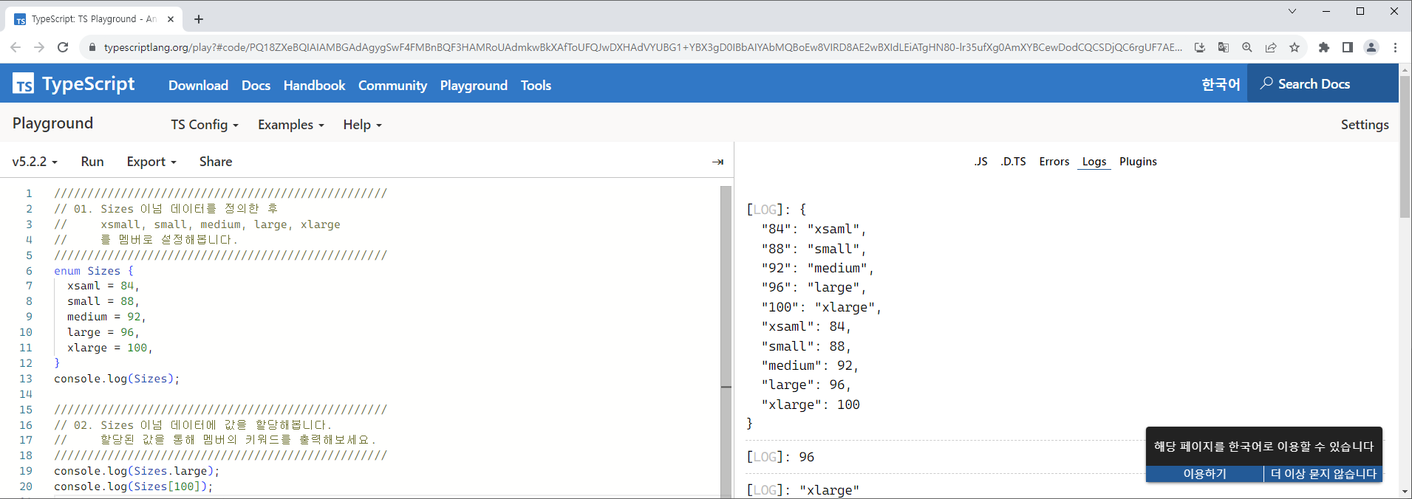Click line number 13 in the gutter
This screenshot has height=499, width=1412.
click(26, 379)
